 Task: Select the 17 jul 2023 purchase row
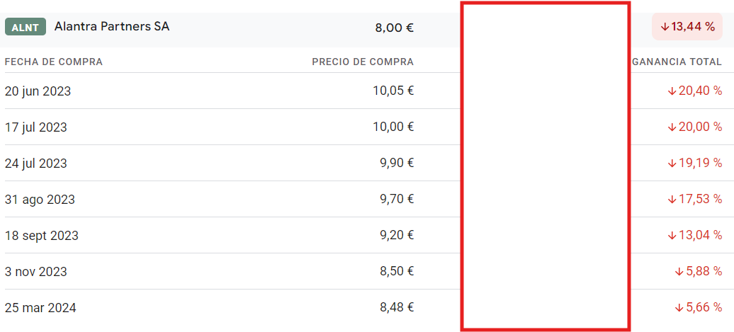tap(363, 127)
